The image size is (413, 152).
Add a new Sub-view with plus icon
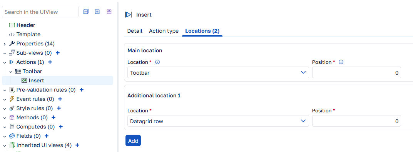coord(58,53)
